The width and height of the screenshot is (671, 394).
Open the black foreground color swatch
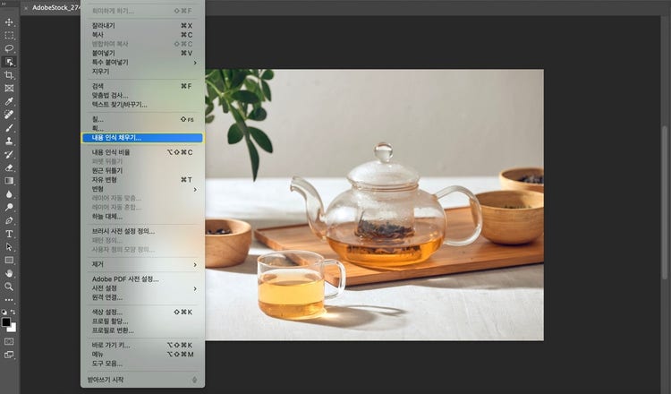coord(5,322)
